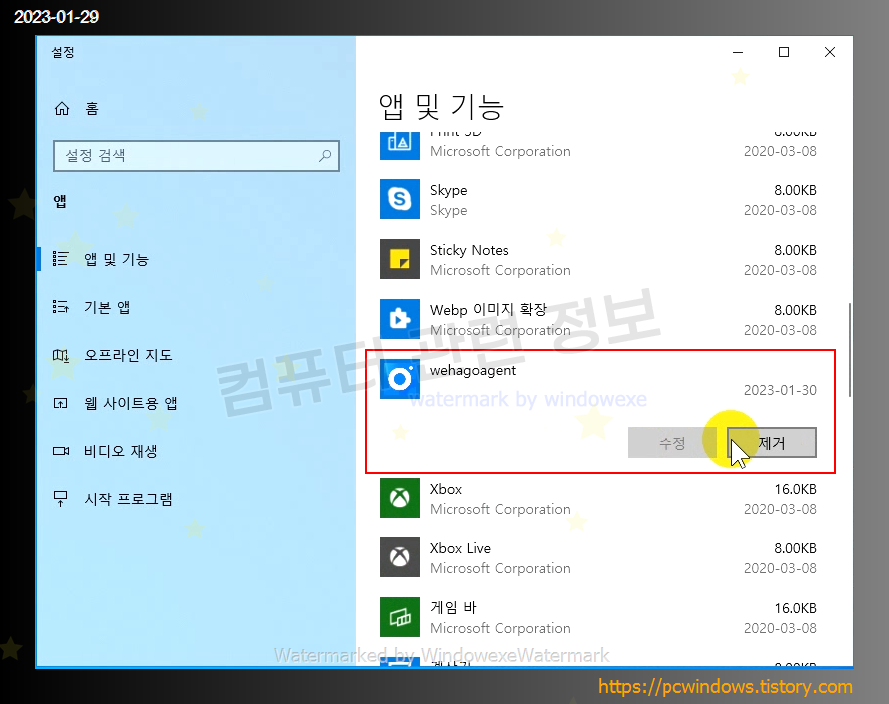
Task: Click the Skype app icon
Action: [400, 199]
